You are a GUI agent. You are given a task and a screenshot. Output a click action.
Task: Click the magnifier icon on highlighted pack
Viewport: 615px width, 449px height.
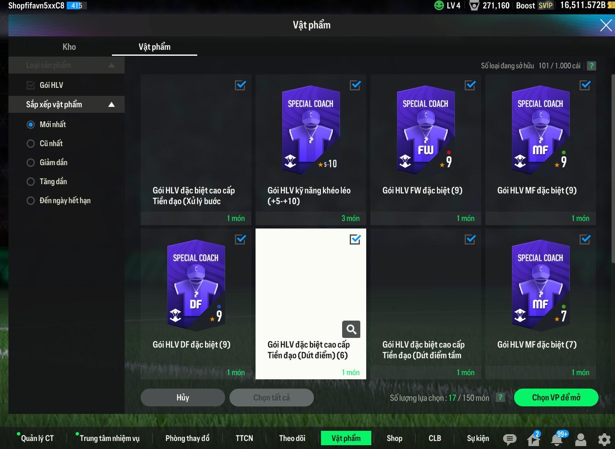pyautogui.click(x=351, y=329)
